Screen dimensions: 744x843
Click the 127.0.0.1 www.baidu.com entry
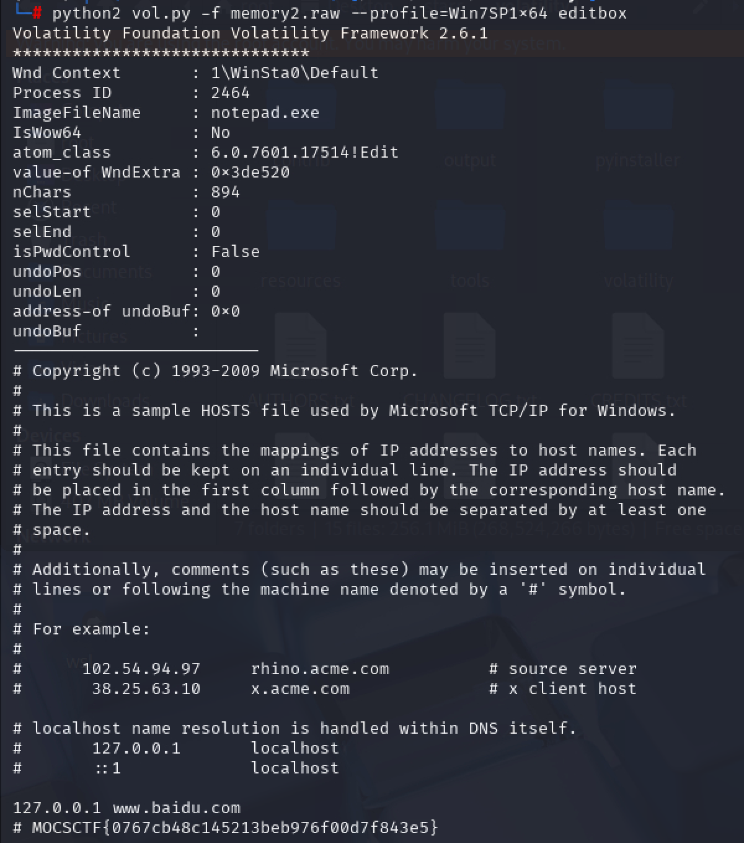126,808
